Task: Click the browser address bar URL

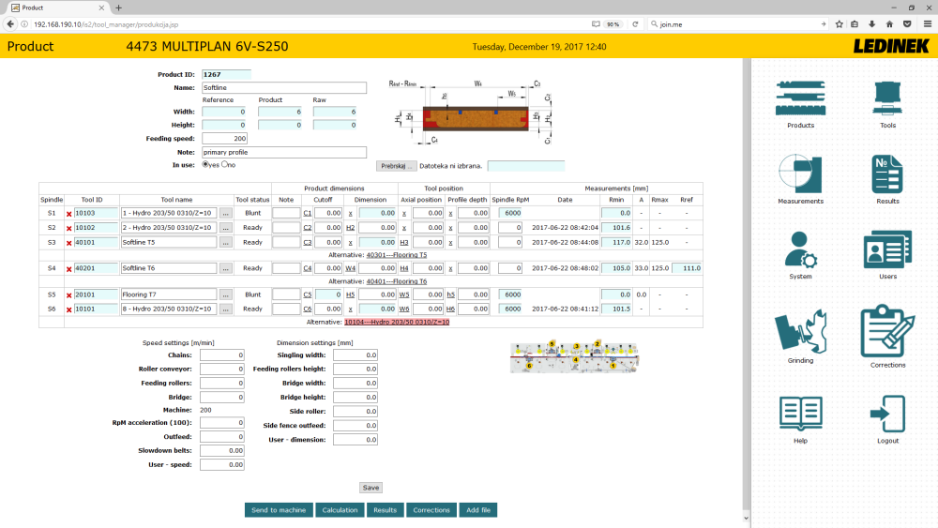Action: click(x=106, y=24)
